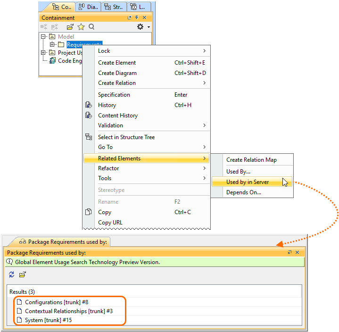Screen dimensions: 339x332
Task: Open the Lock Model tab
Action: point(139,7)
